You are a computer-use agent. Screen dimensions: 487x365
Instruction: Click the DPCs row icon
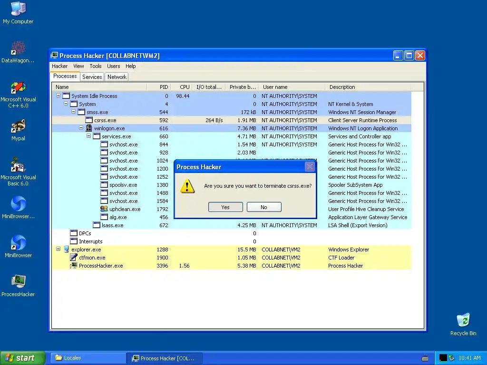[x=74, y=233]
